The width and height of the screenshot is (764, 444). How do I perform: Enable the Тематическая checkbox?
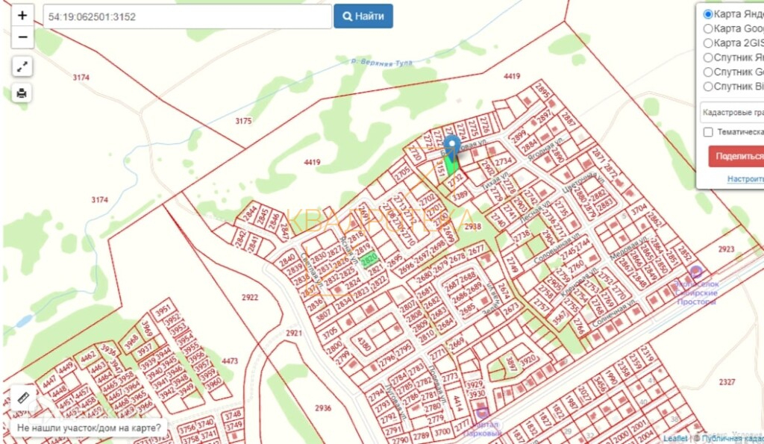coord(708,132)
